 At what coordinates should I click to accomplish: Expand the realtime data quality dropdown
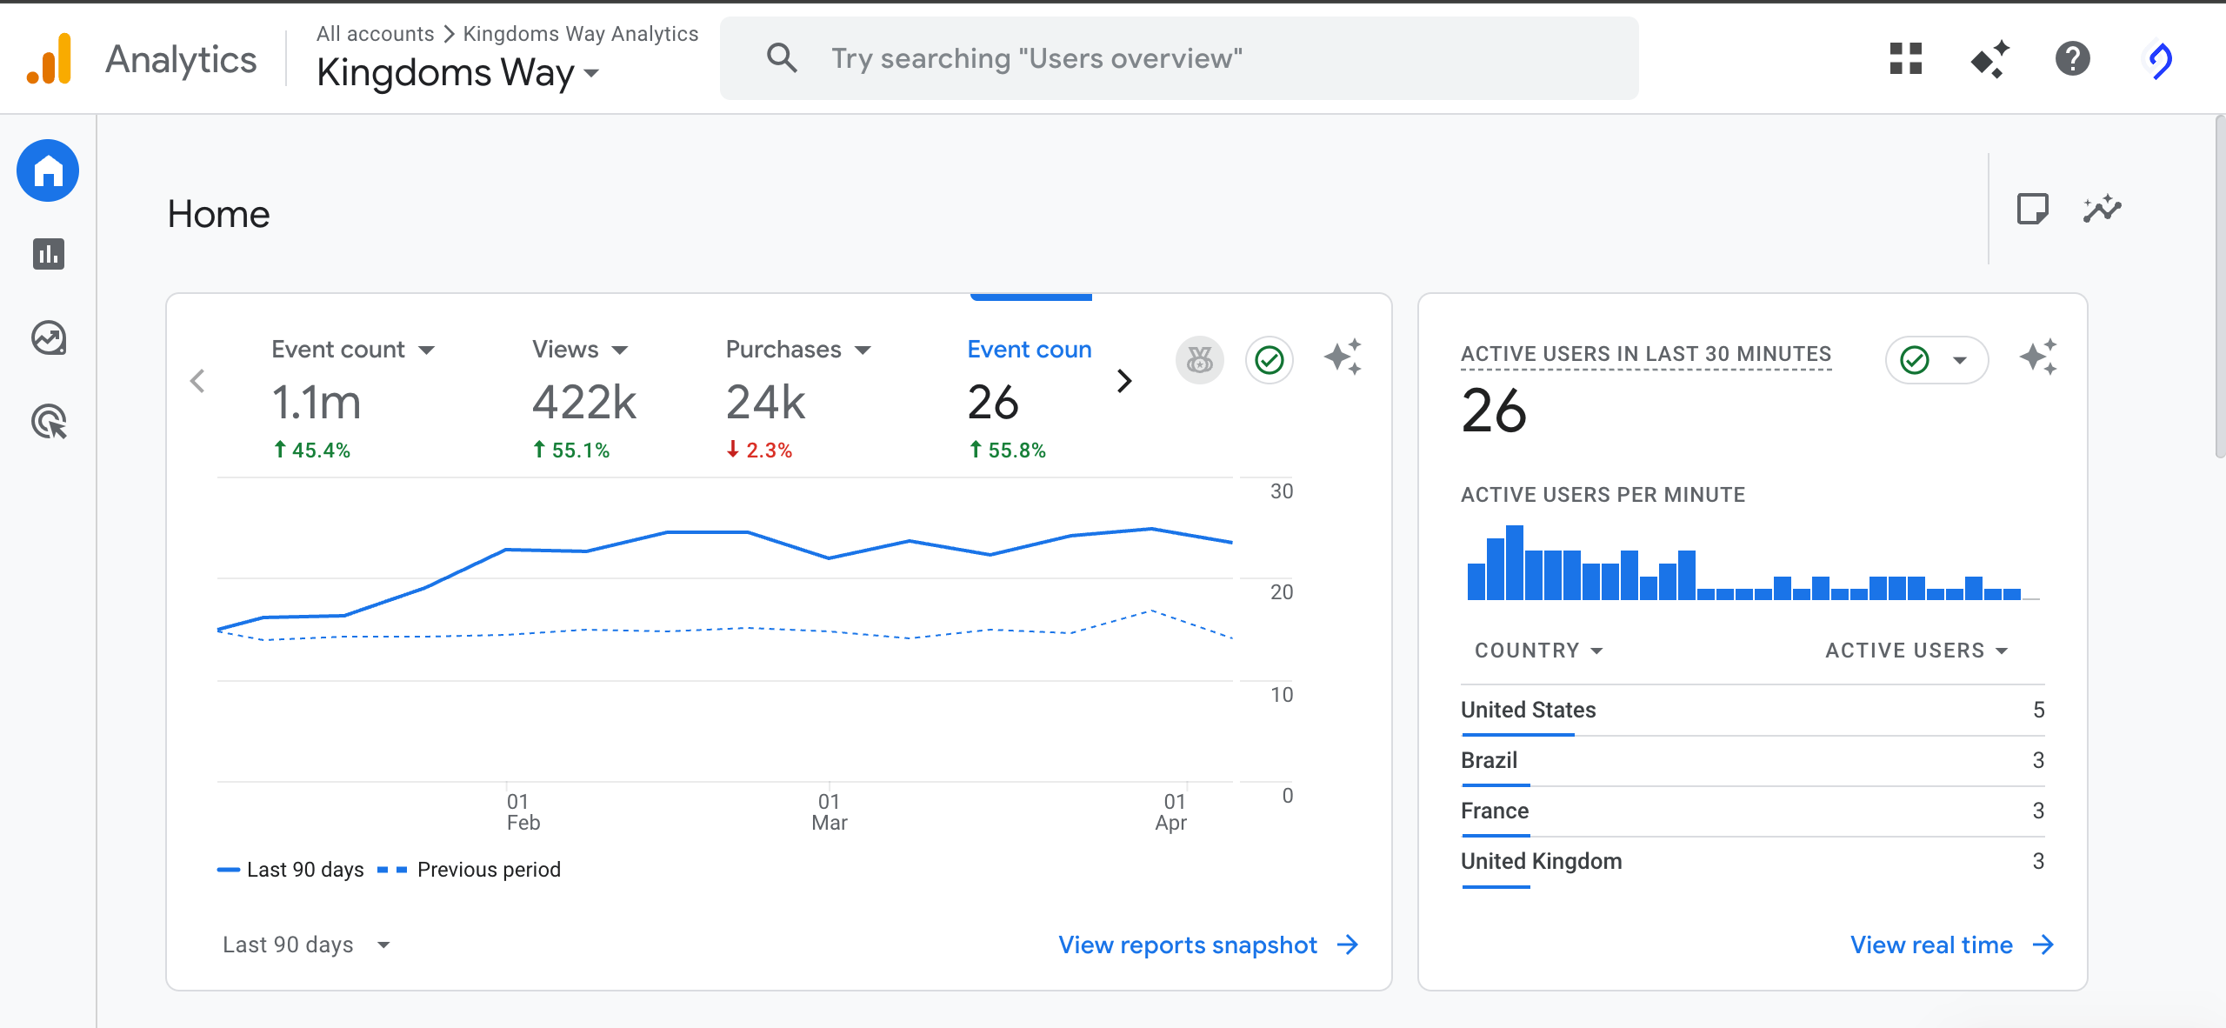point(1937,360)
